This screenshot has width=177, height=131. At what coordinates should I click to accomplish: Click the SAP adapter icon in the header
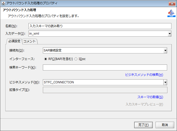(x=171, y=13)
